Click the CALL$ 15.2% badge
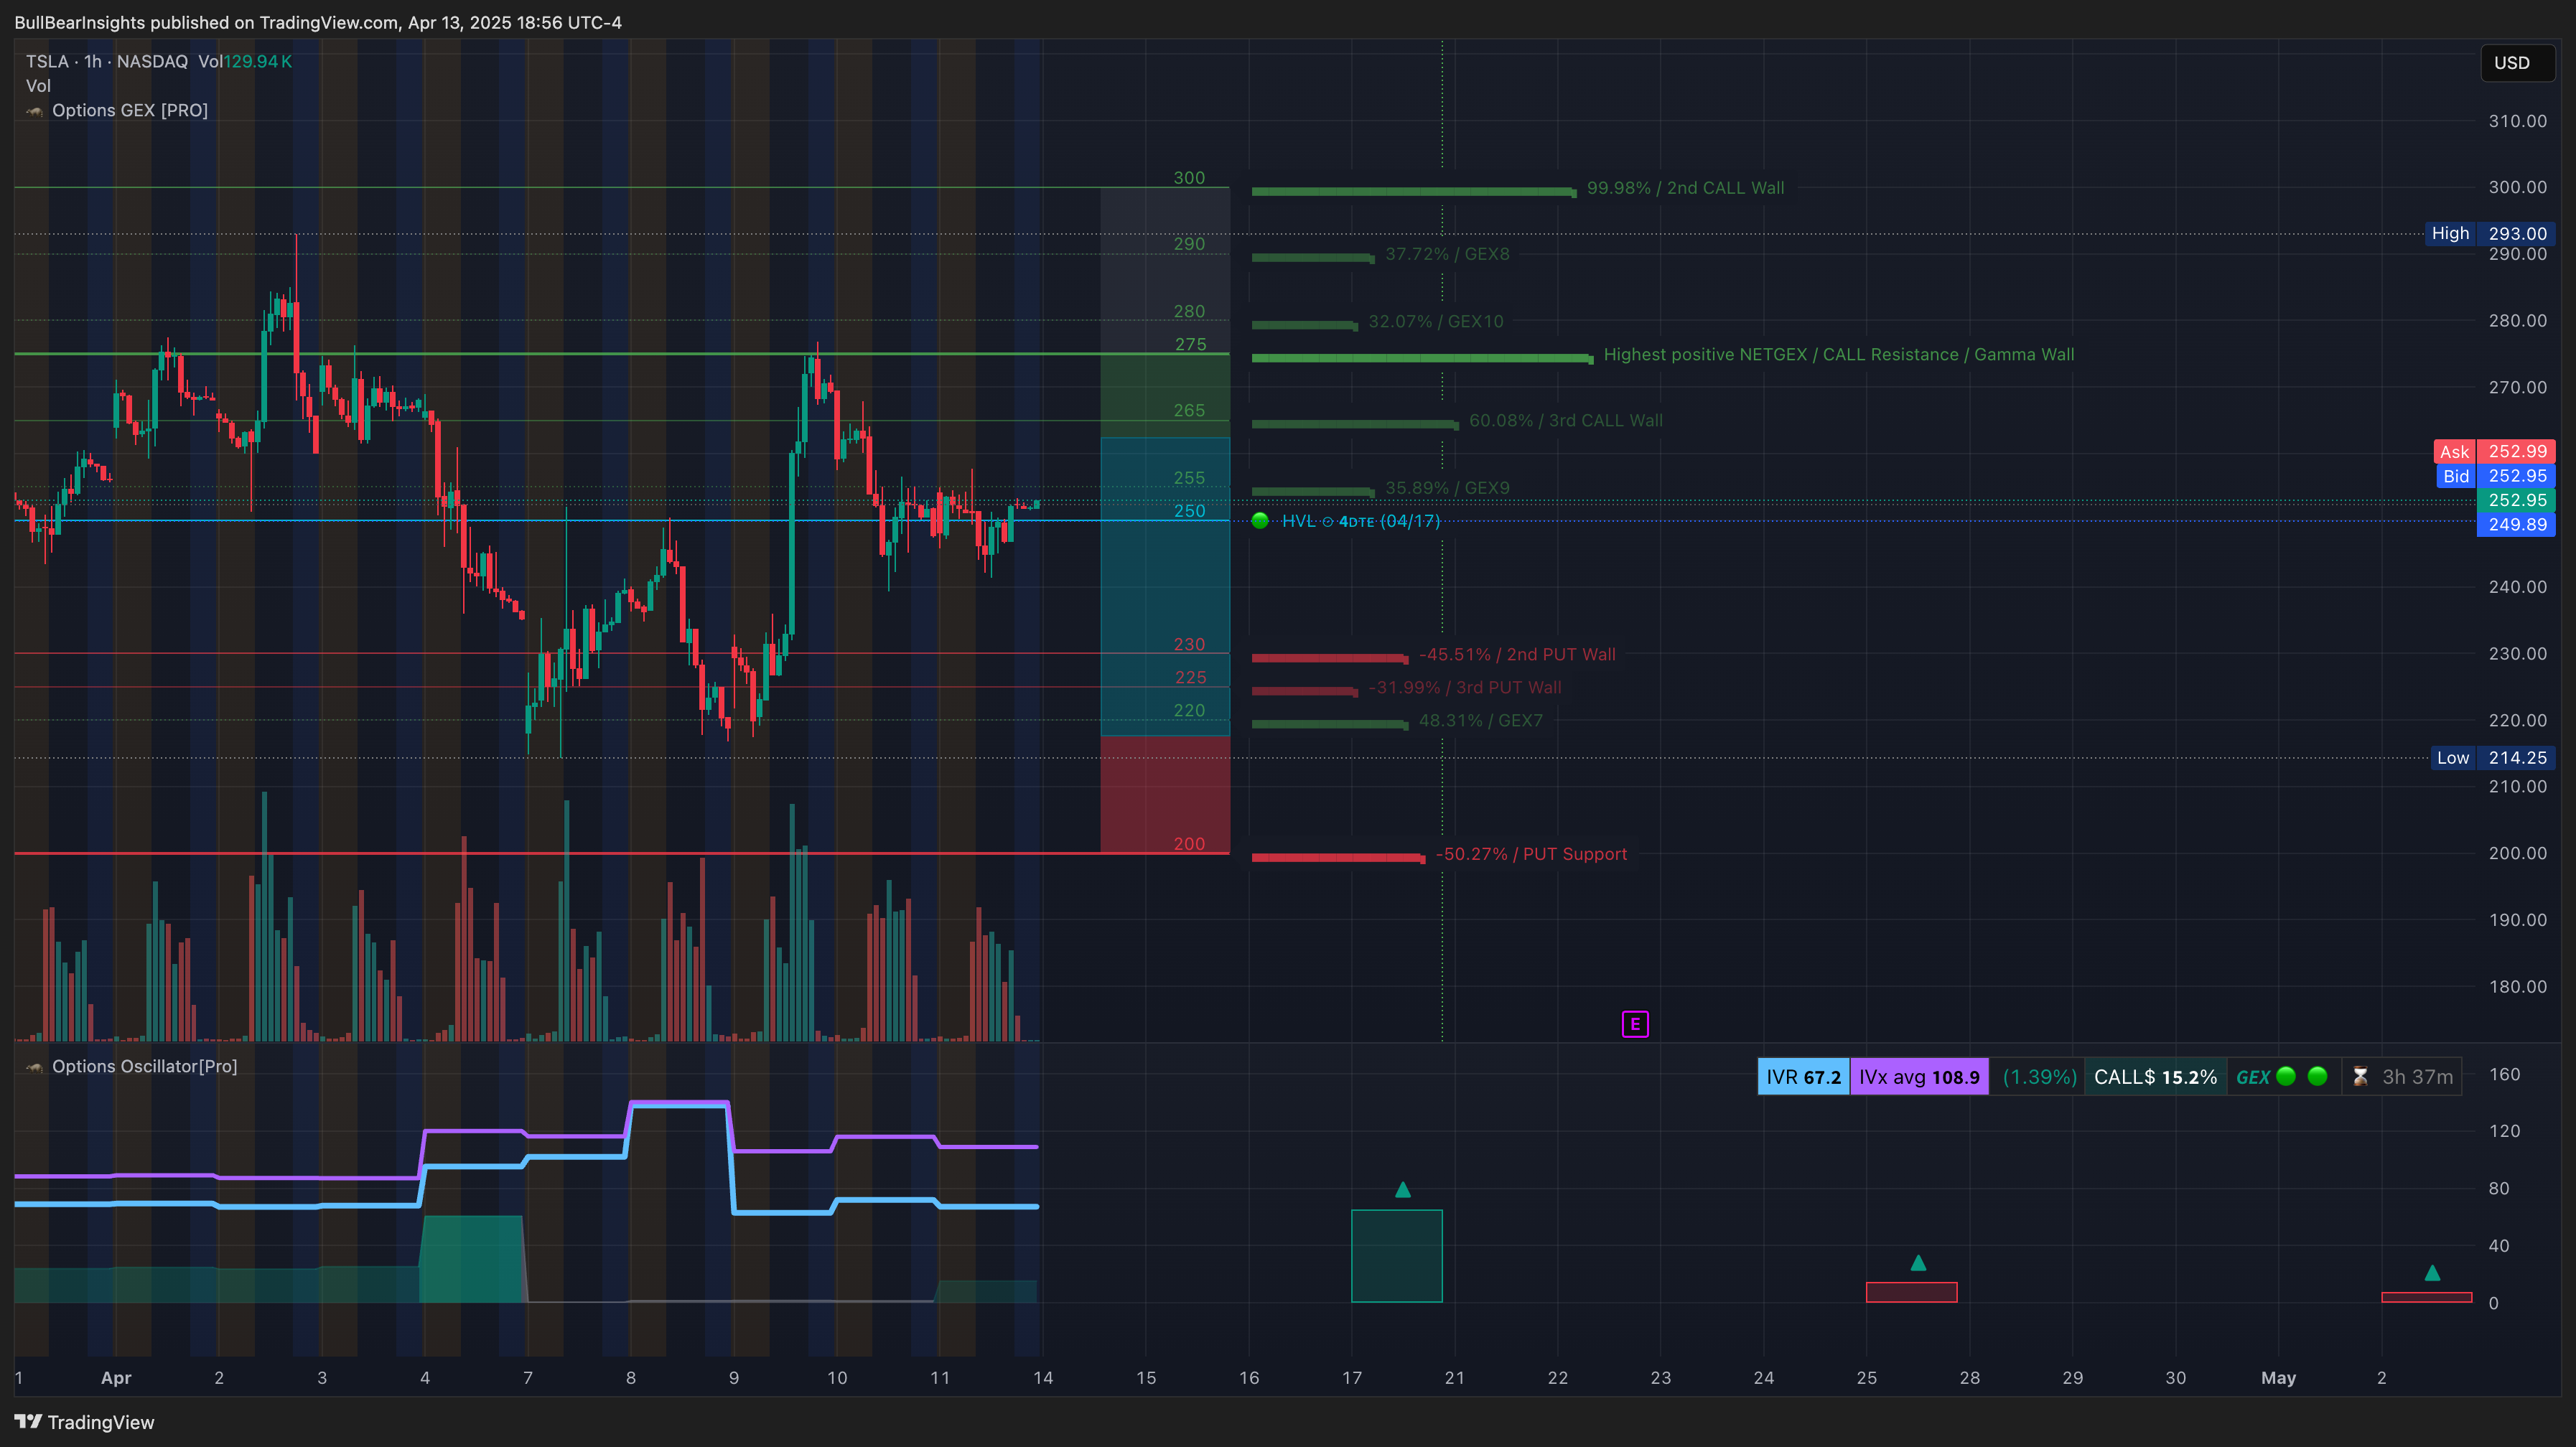The image size is (2576, 1447). pyautogui.click(x=2156, y=1077)
